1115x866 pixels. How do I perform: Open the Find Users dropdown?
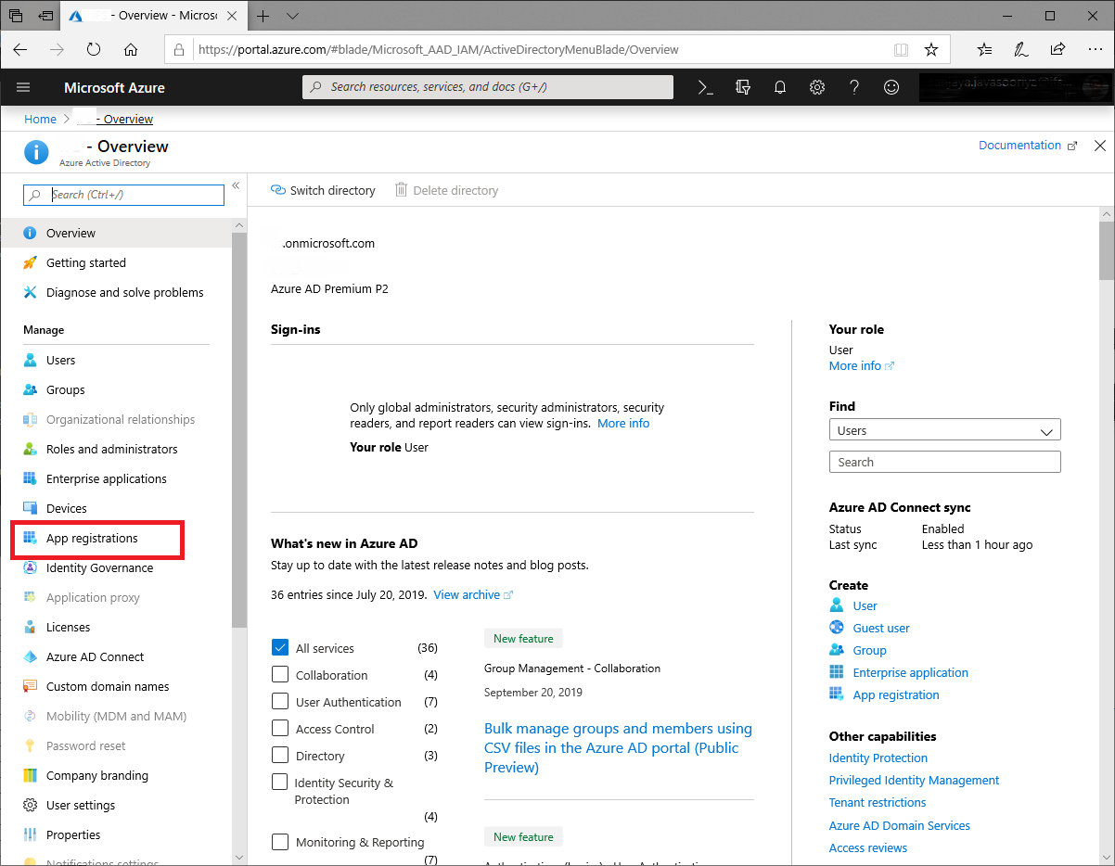(944, 430)
